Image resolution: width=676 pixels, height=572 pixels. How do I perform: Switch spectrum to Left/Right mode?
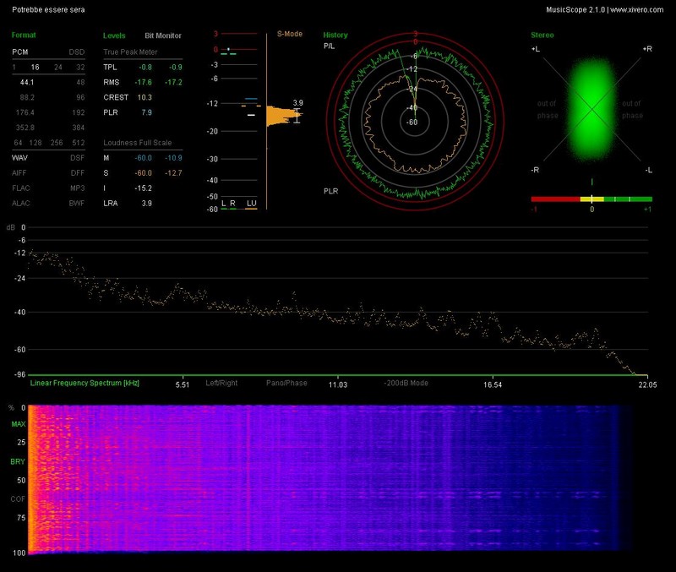pos(221,384)
